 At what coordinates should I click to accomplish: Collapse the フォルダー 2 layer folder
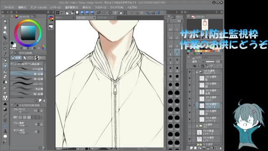click(x=197, y=72)
